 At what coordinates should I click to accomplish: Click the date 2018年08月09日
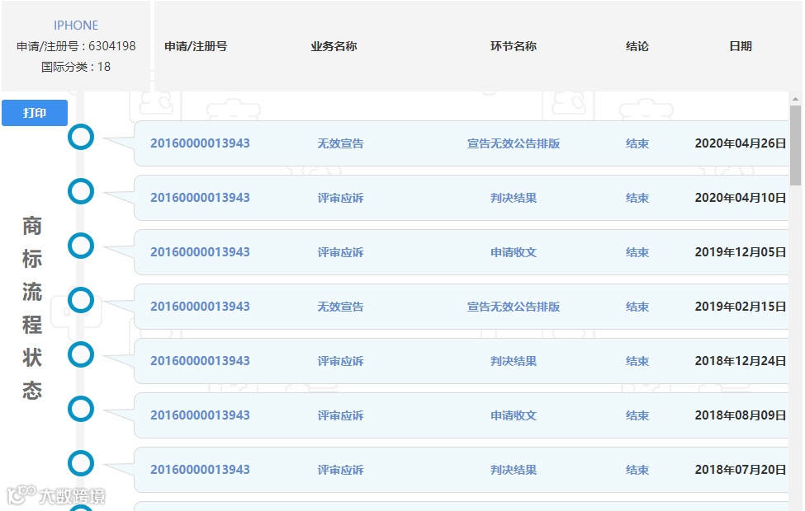tap(741, 415)
